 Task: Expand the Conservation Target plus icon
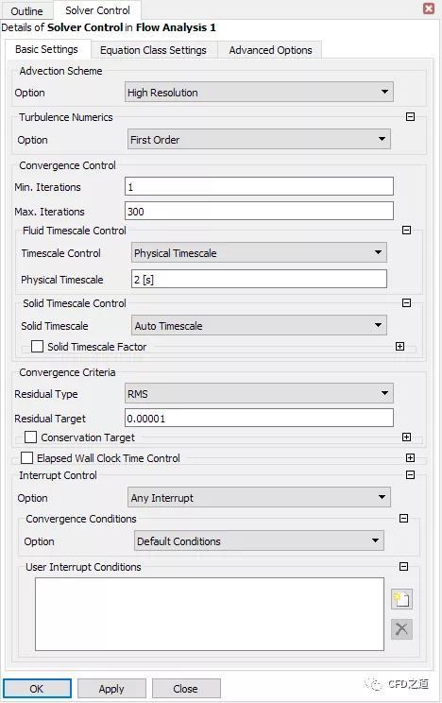pos(407,437)
